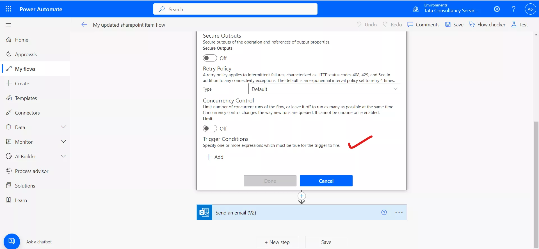Click the + New step button
539x249 pixels.
pyautogui.click(x=277, y=242)
